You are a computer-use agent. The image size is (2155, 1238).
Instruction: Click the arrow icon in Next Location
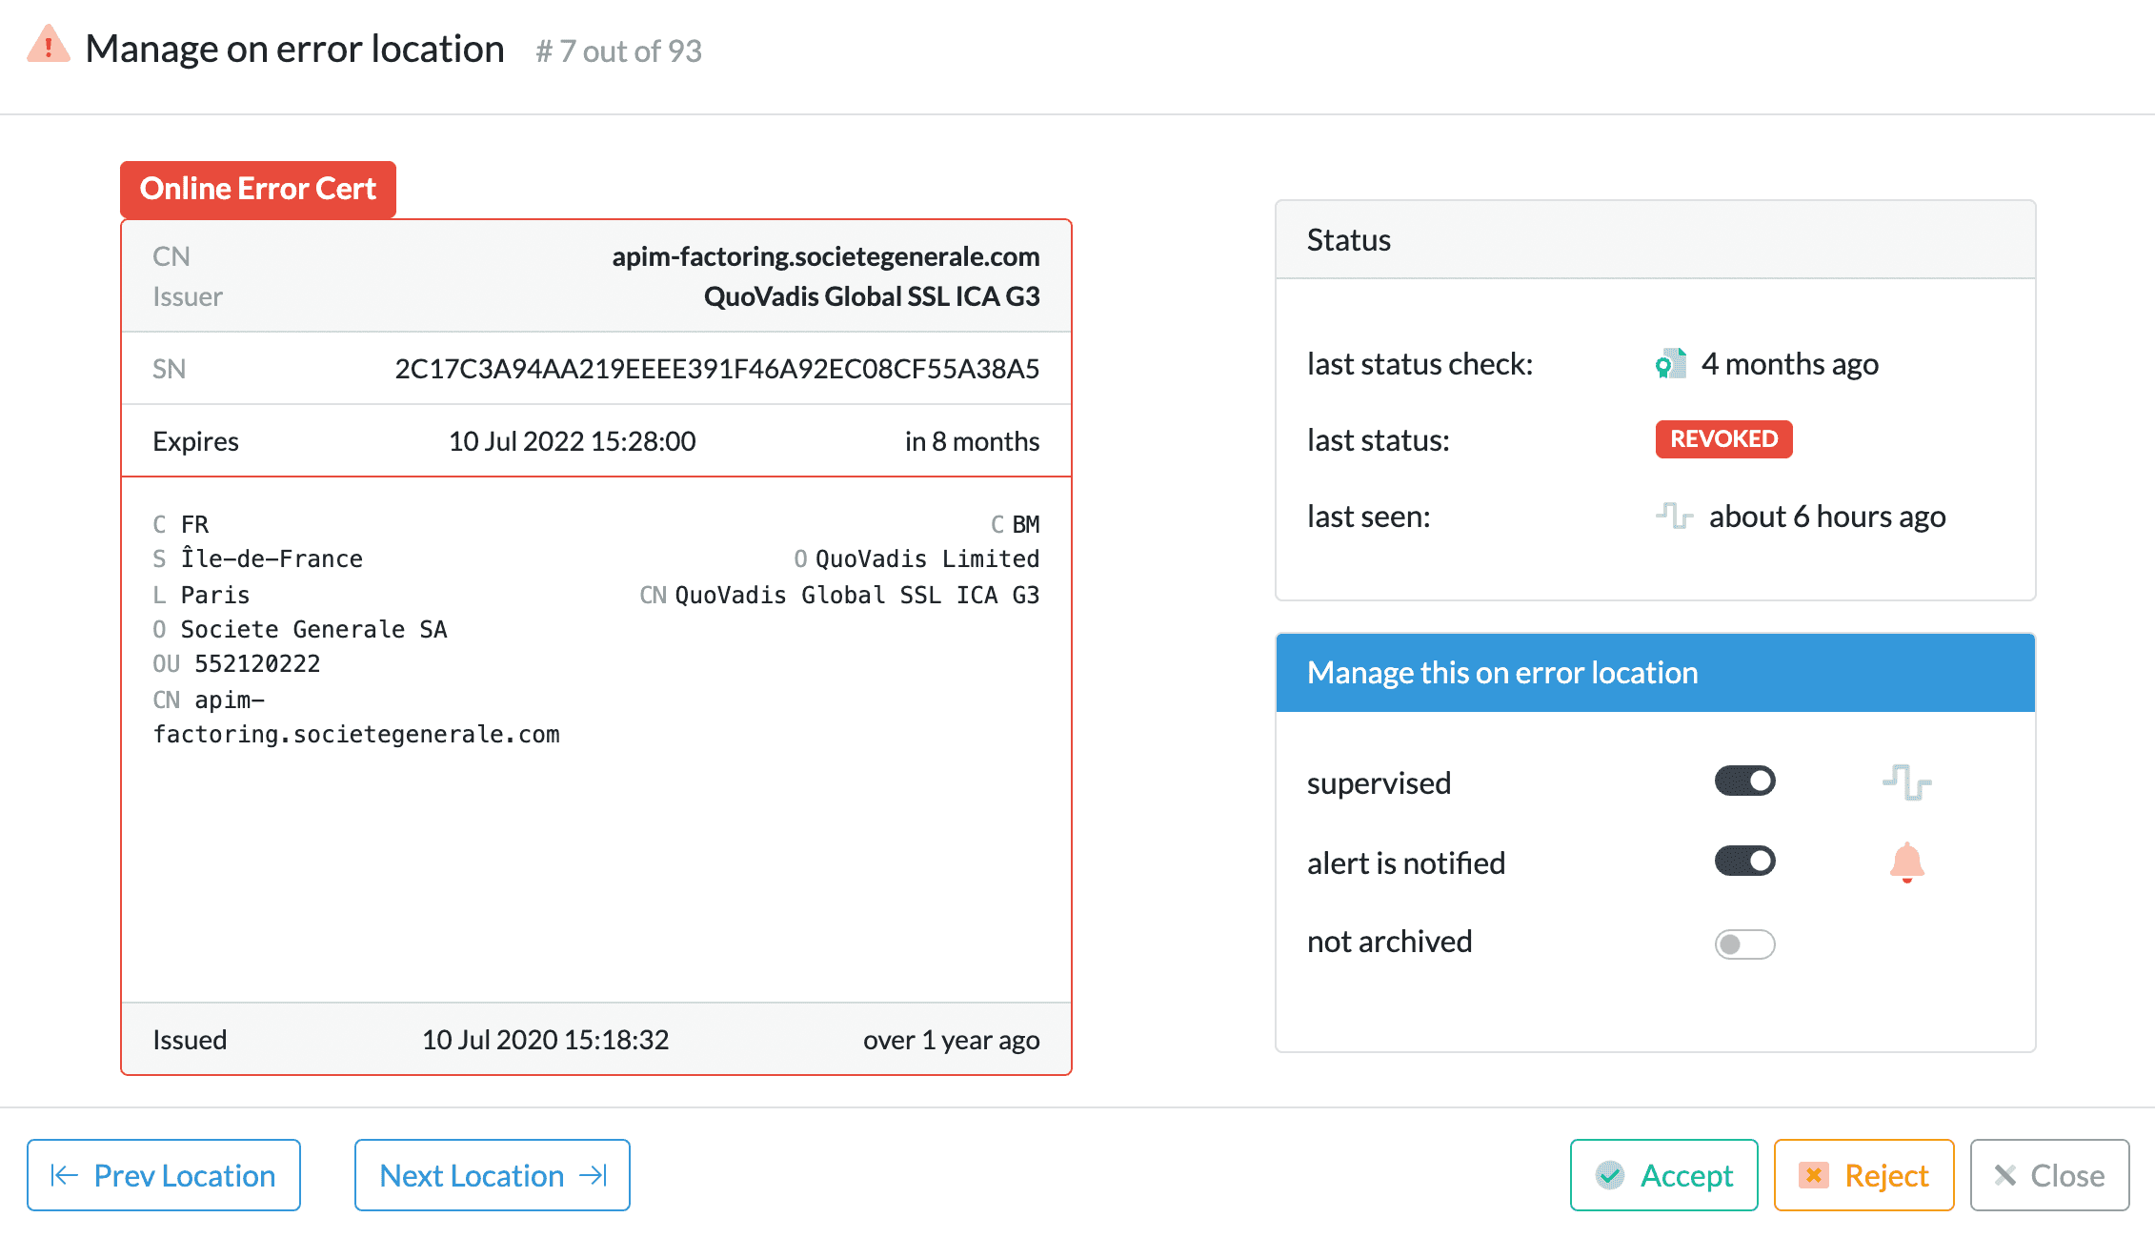click(594, 1175)
